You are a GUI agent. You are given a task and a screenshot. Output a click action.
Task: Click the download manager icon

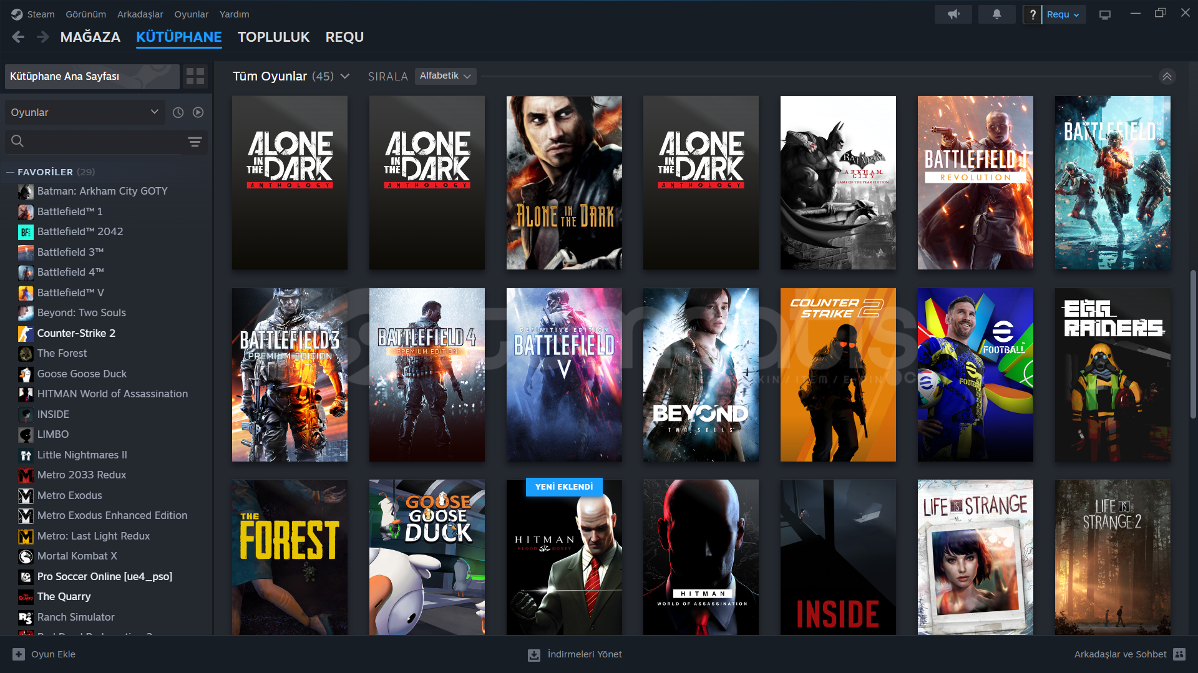(533, 655)
